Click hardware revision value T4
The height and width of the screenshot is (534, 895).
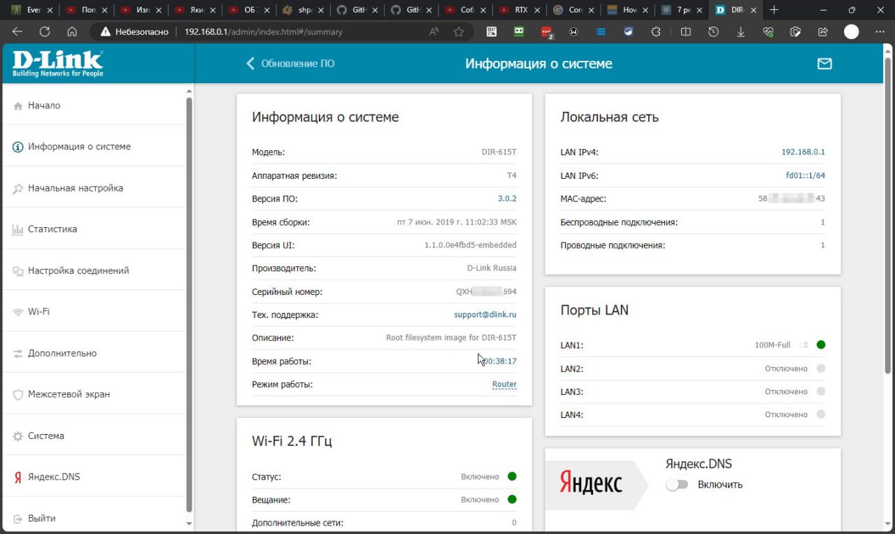512,175
